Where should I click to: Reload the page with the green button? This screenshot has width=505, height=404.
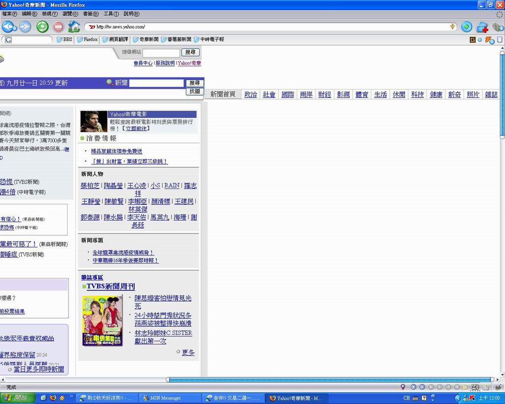click(x=42, y=27)
